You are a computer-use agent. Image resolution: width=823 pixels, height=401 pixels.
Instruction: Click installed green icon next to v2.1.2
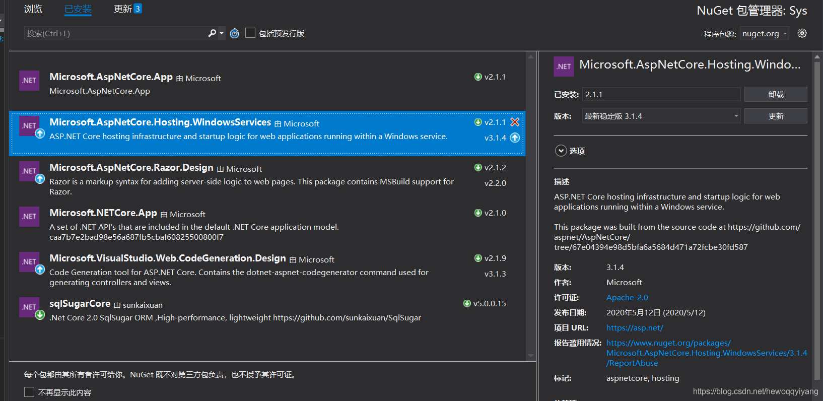[x=478, y=167]
